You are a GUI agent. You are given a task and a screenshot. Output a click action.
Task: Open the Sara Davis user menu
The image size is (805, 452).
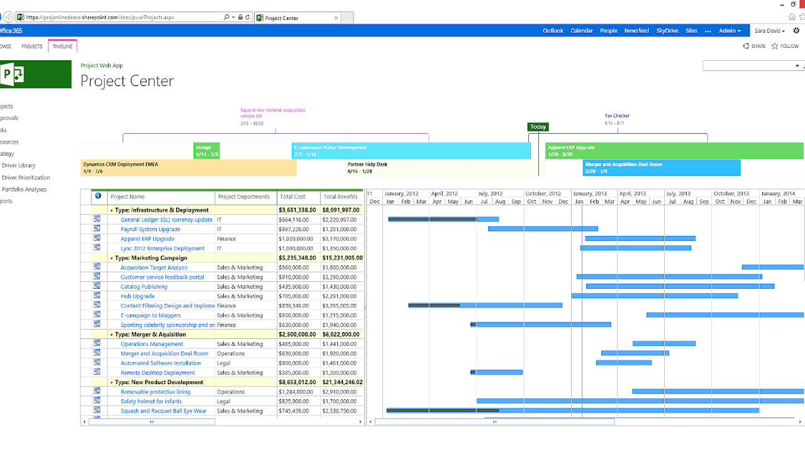pyautogui.click(x=770, y=31)
